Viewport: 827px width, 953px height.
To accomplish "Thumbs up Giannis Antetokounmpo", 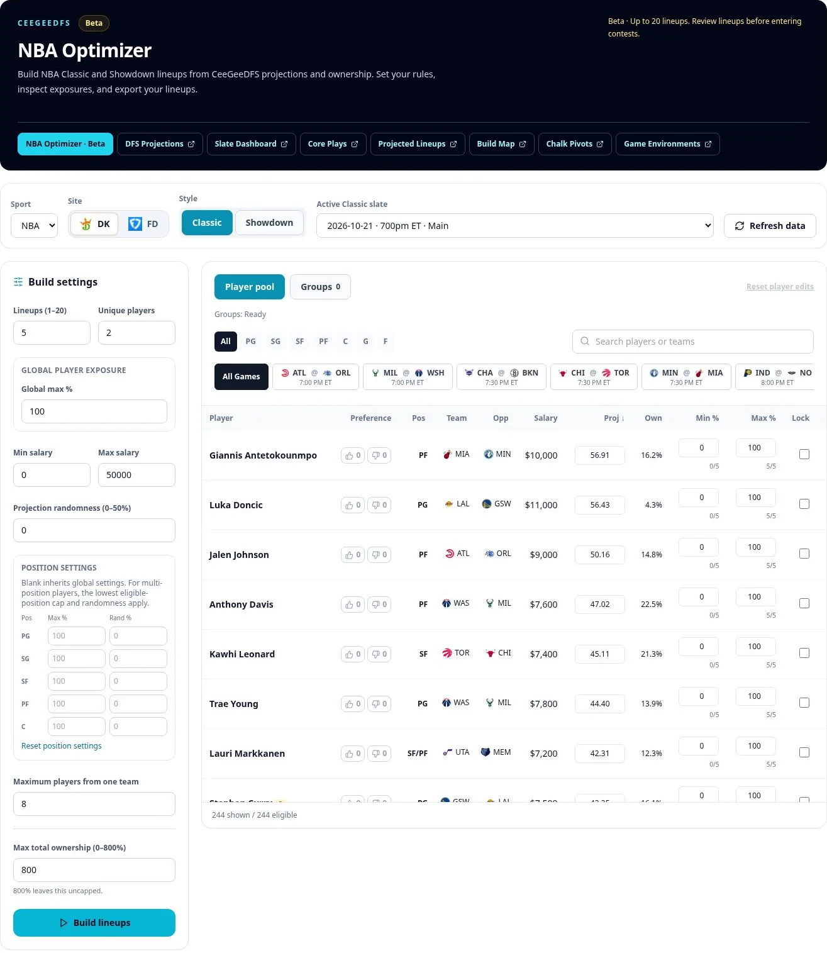I will pos(353,455).
